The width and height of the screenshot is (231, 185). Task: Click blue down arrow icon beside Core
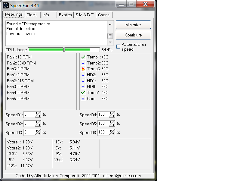pos(83,99)
